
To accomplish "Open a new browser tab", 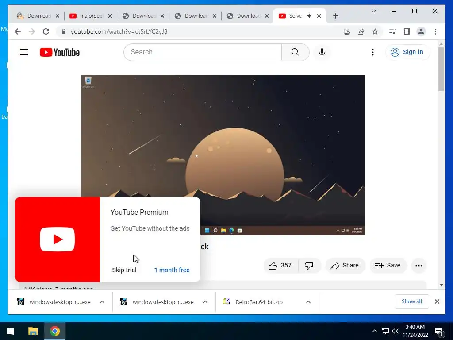I will (335, 16).
